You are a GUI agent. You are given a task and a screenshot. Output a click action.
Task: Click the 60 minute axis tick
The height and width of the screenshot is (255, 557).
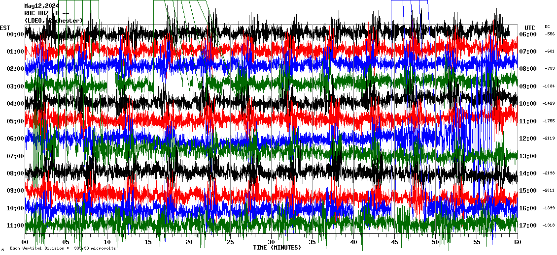point(517,242)
